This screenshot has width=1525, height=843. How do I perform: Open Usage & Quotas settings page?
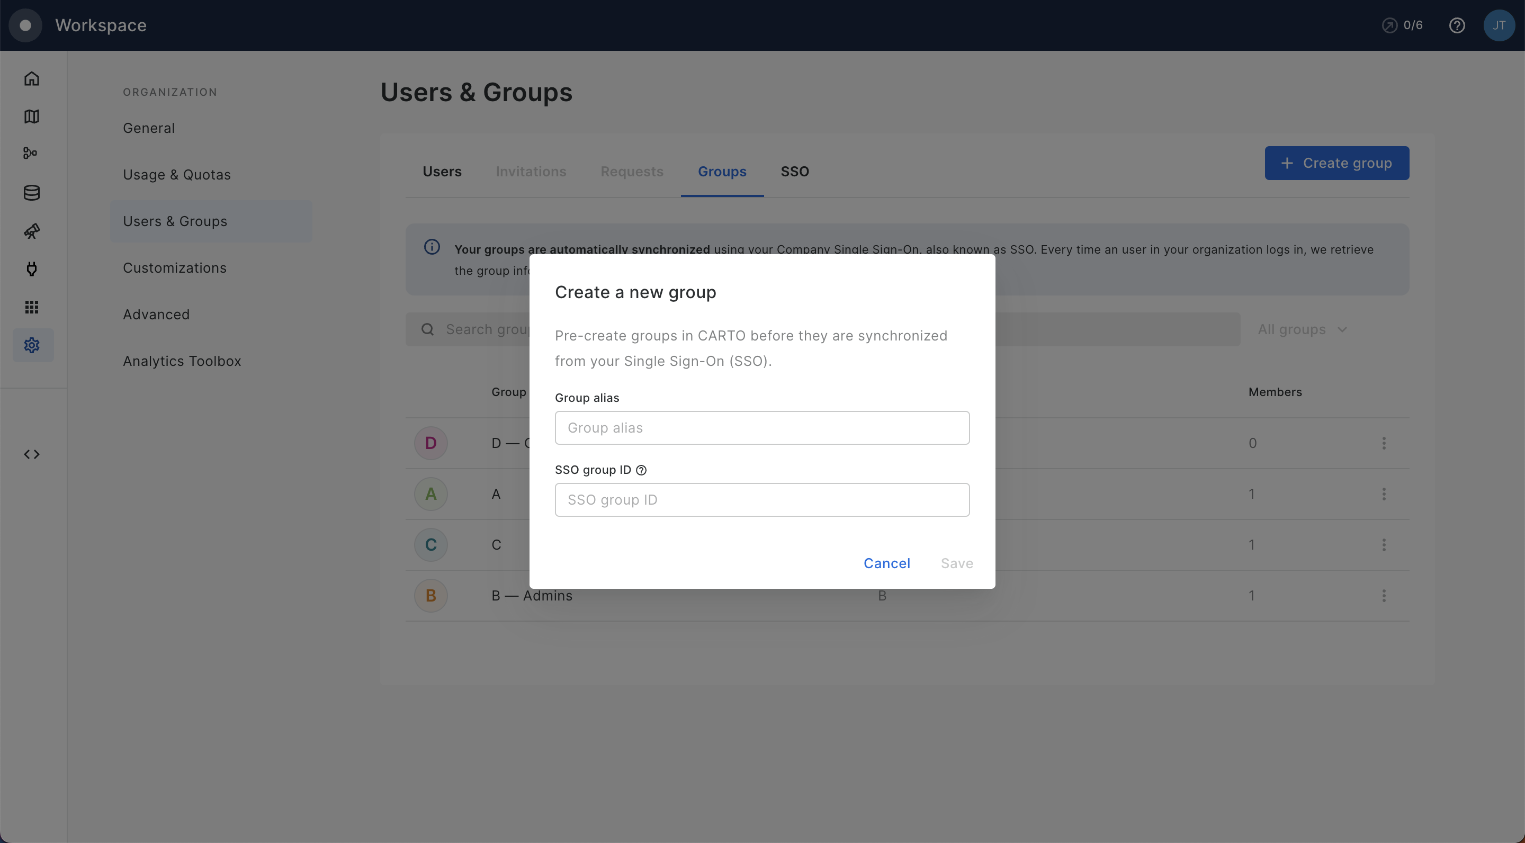tap(176, 175)
